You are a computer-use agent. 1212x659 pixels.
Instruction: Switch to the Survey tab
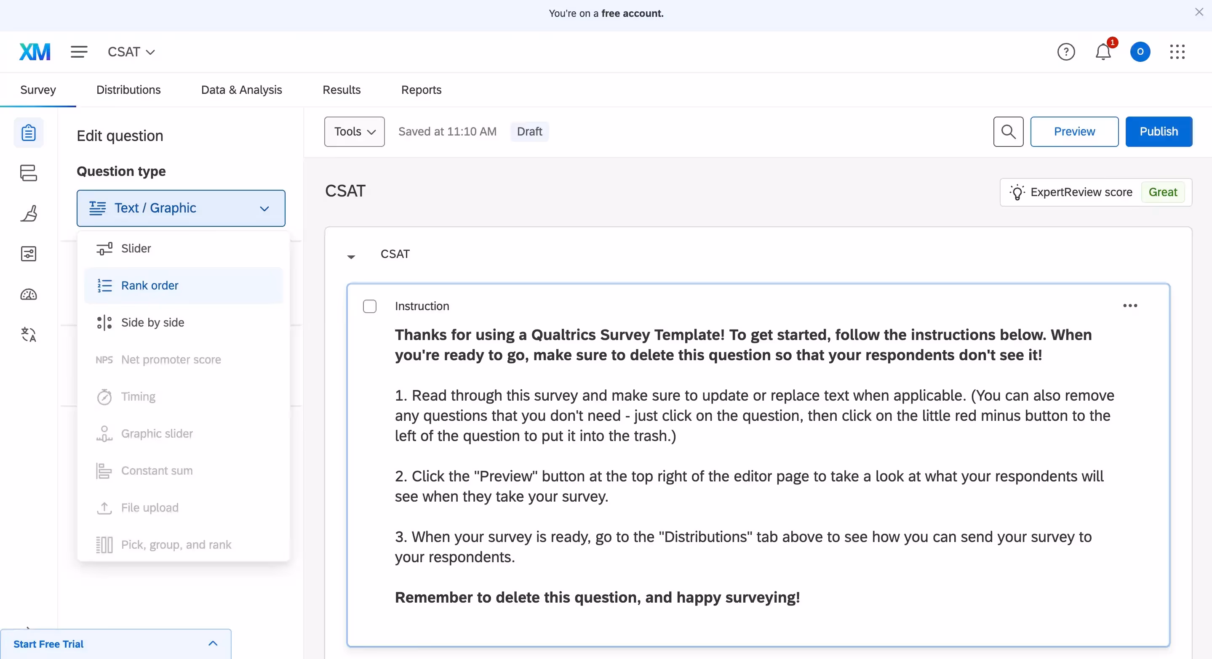point(38,90)
